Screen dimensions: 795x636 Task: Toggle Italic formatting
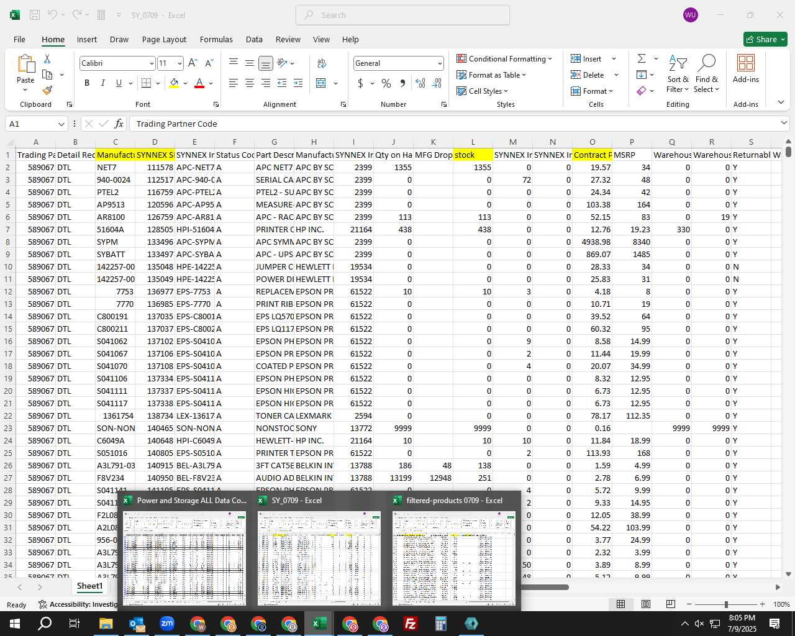[x=102, y=83]
